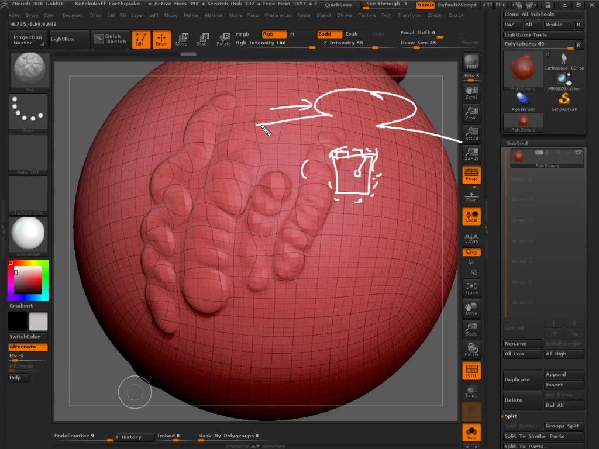Open Quick Sketch
Viewport: 599px width, 449px height.
(110, 39)
